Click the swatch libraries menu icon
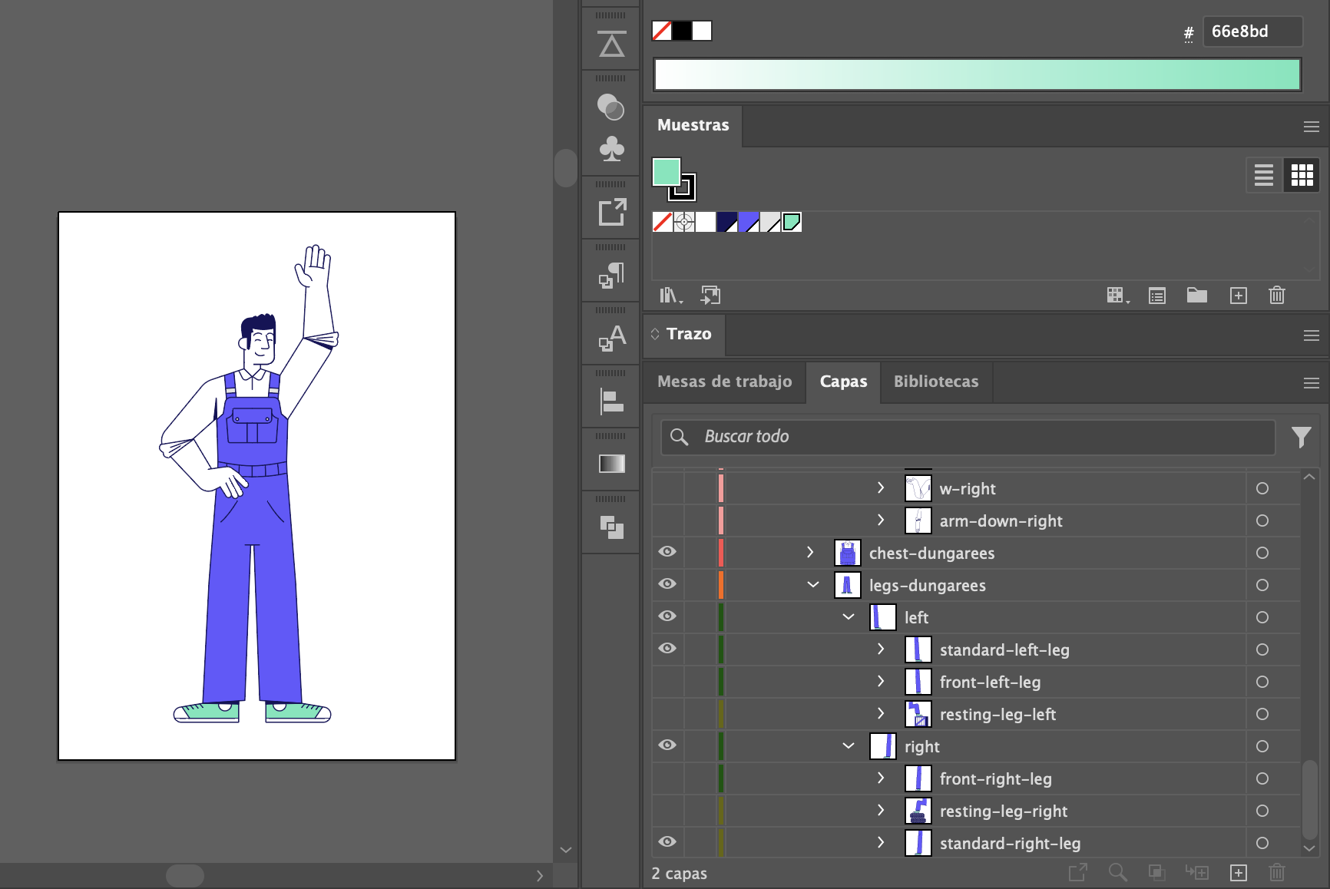Screen dimensions: 1330x889 pyautogui.click(x=670, y=296)
